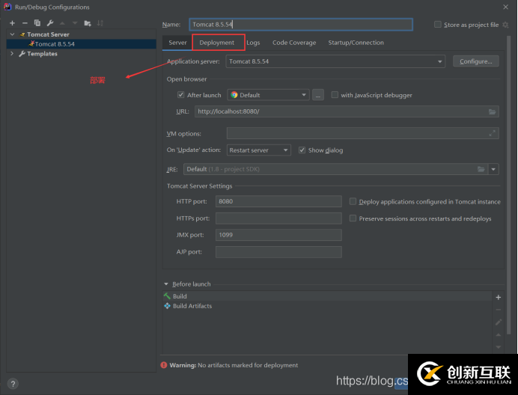Click the HTTPs port field

[278, 218]
